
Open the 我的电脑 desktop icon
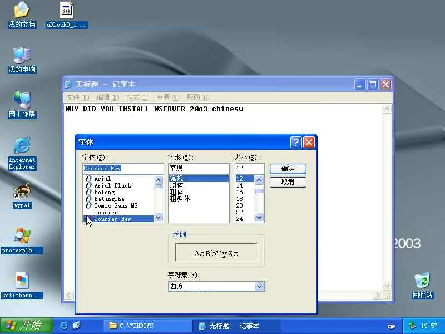[x=22, y=60]
